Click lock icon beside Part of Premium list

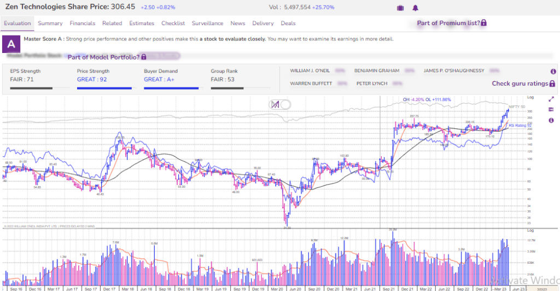pyautogui.click(x=483, y=23)
